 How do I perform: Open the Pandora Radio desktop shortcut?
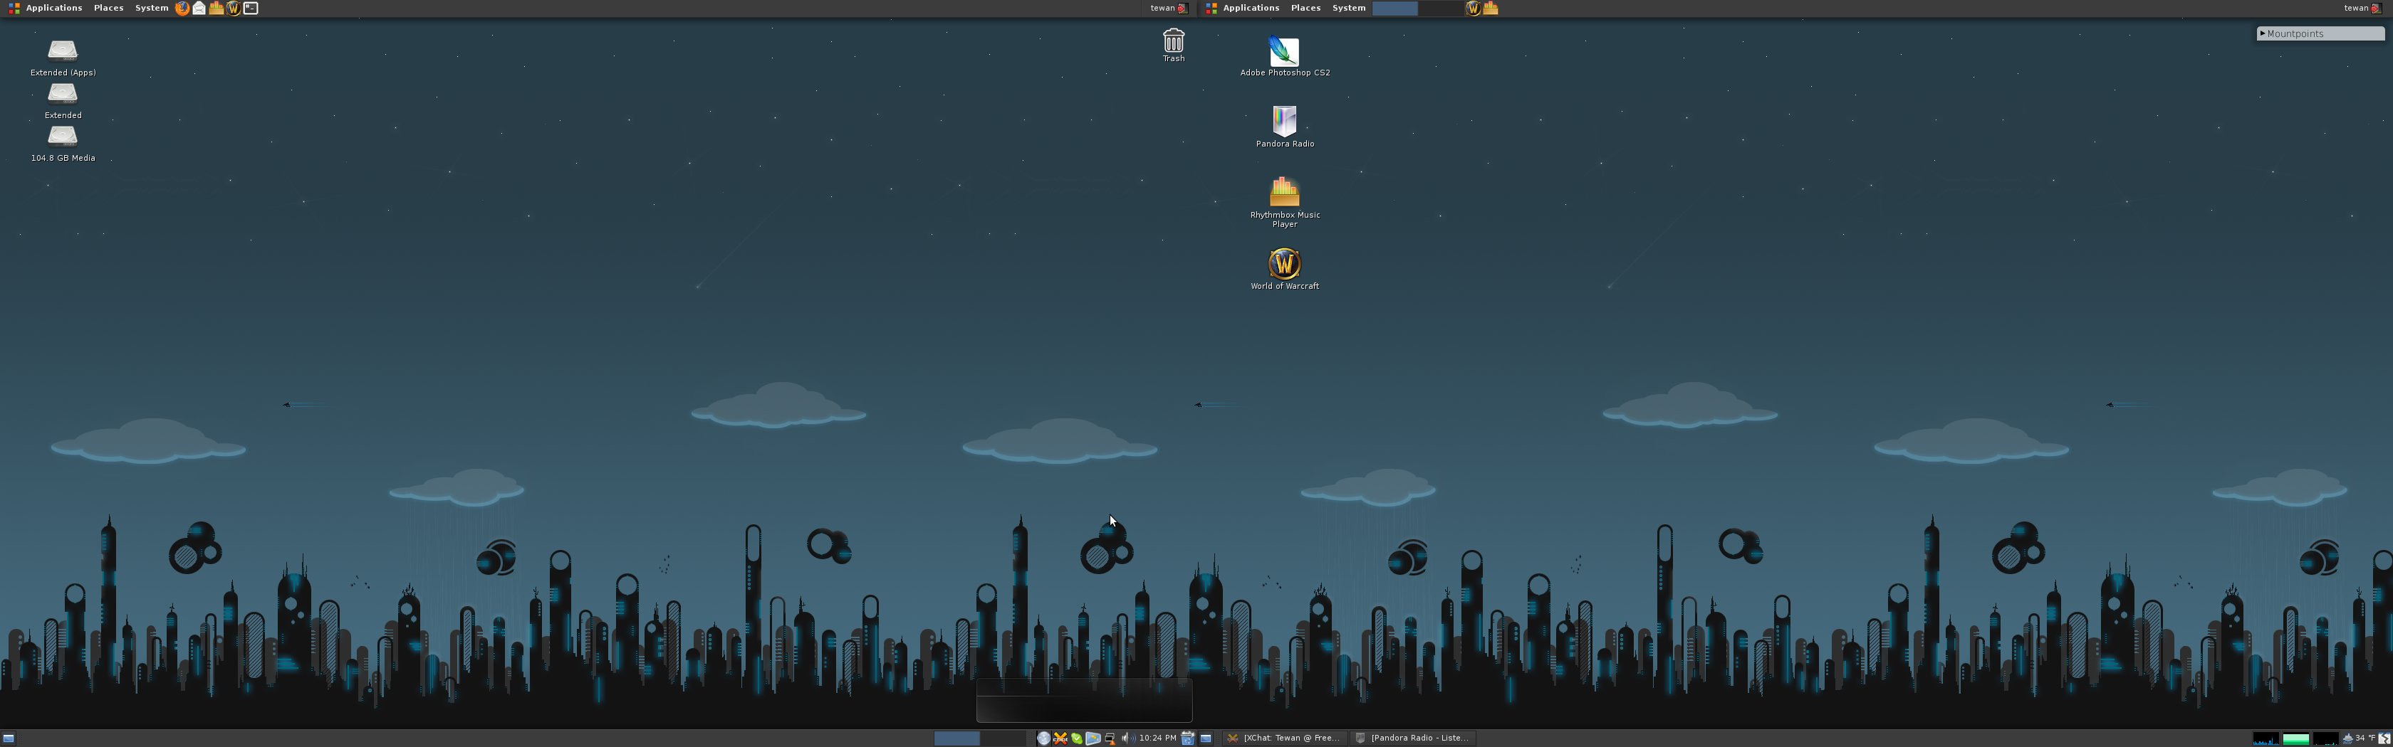click(1284, 122)
